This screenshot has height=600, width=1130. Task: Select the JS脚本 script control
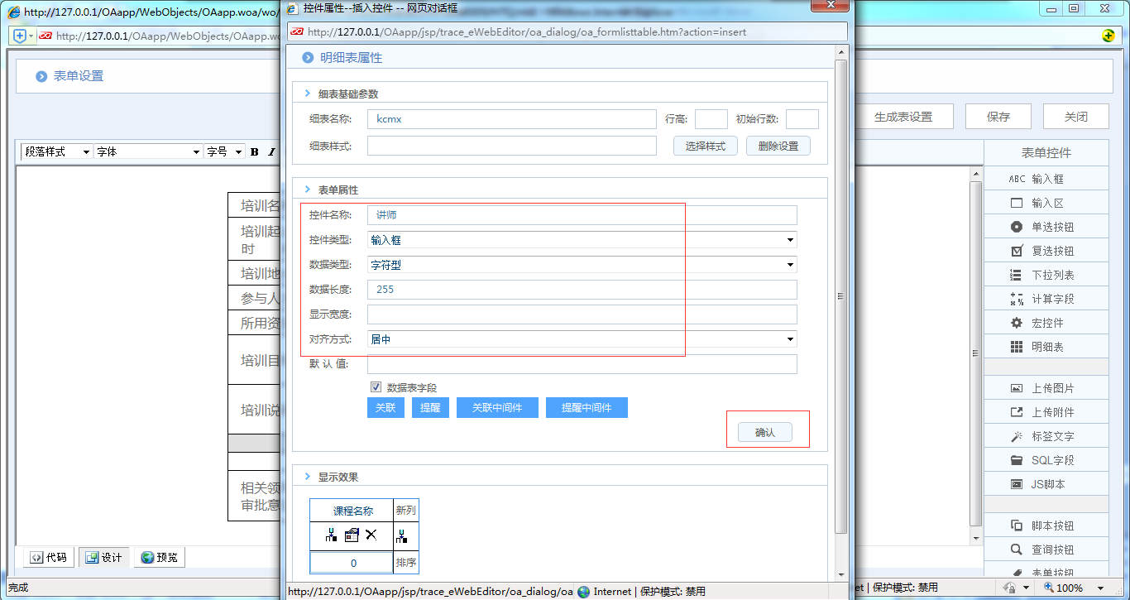point(1046,483)
